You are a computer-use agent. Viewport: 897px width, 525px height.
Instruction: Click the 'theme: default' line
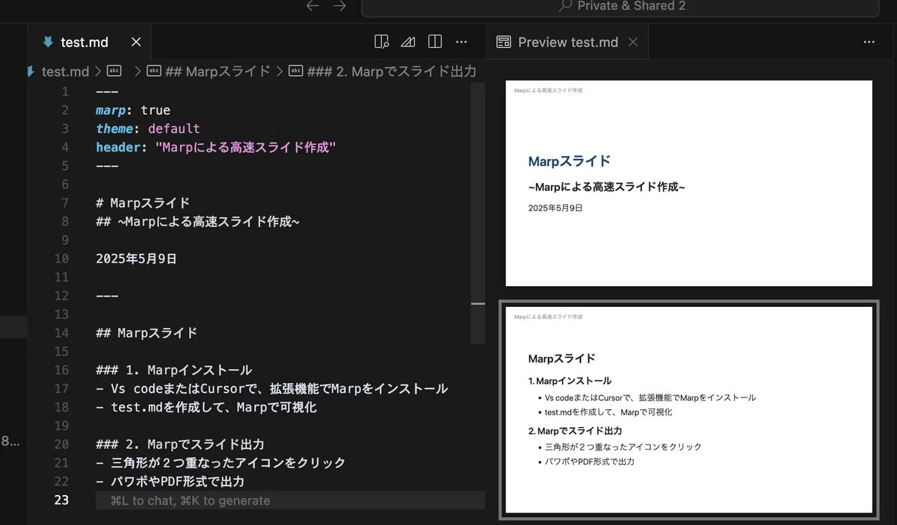148,128
